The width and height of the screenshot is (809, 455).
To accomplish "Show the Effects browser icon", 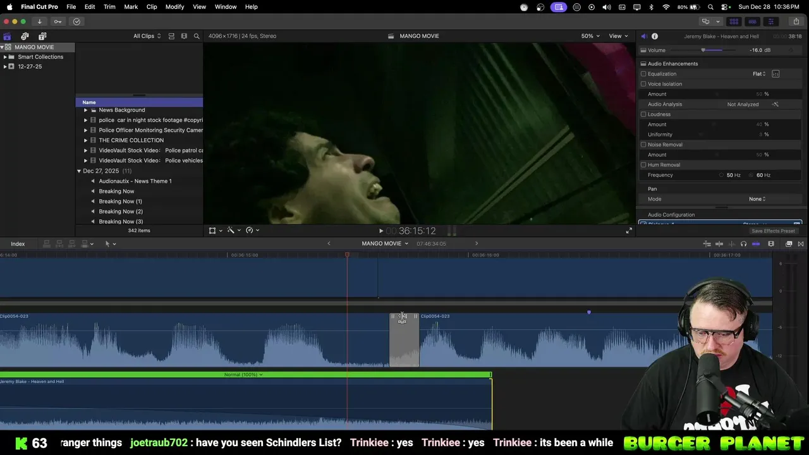I will [x=789, y=244].
